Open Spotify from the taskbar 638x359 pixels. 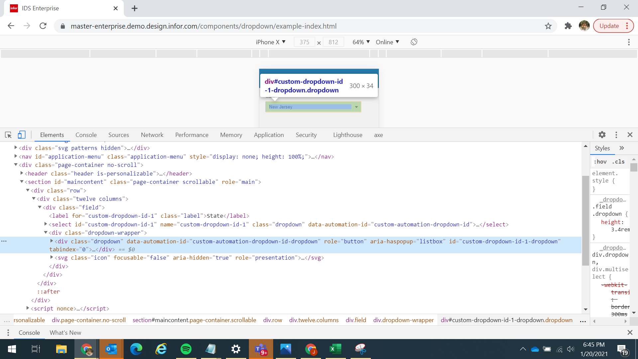pyautogui.click(x=186, y=349)
